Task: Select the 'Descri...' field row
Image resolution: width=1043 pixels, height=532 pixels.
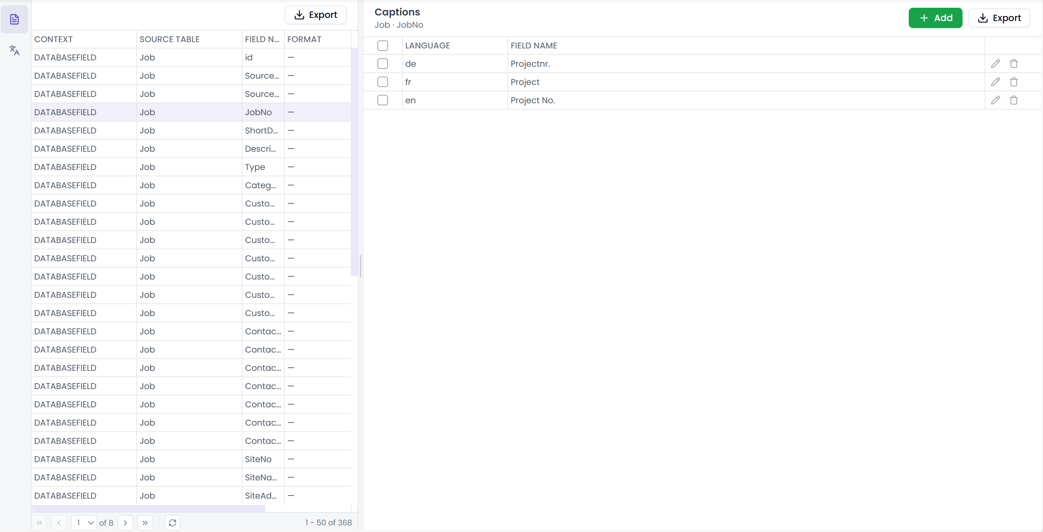Action: coord(191,149)
